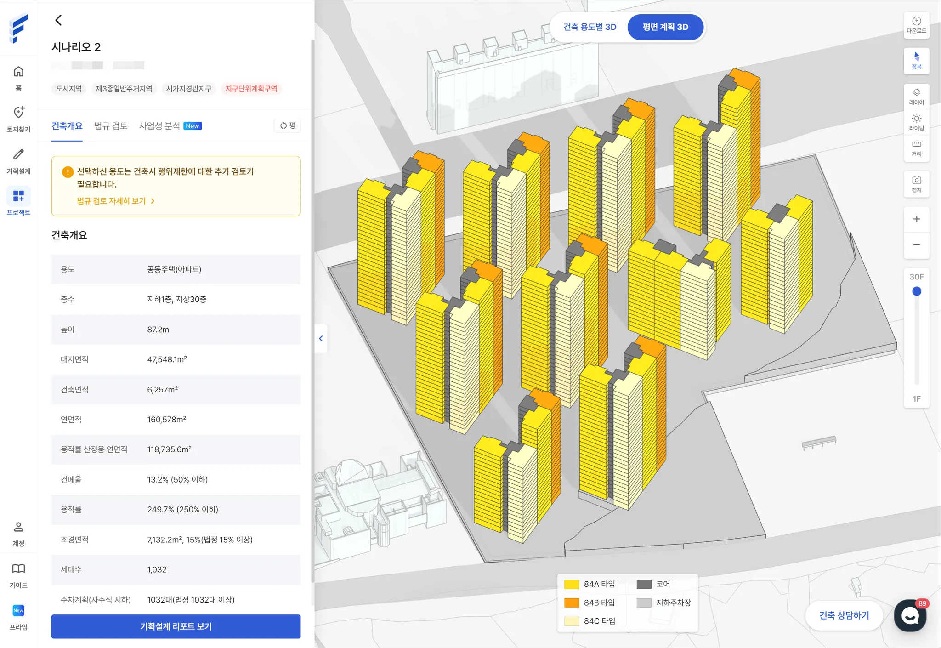Image resolution: width=941 pixels, height=648 pixels.
Task: Zoom out with the minus button
Action: click(x=916, y=245)
